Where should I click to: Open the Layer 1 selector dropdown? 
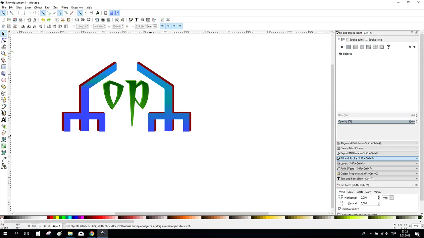coord(58,226)
